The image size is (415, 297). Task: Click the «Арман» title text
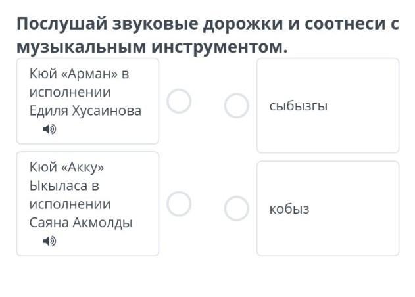click(79, 73)
